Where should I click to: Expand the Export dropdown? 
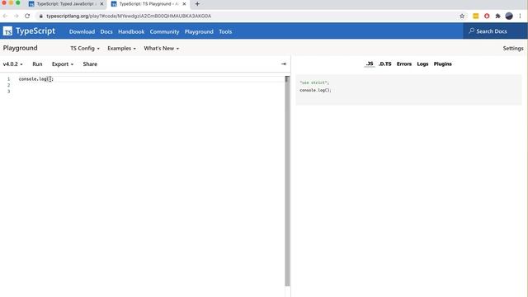point(63,64)
